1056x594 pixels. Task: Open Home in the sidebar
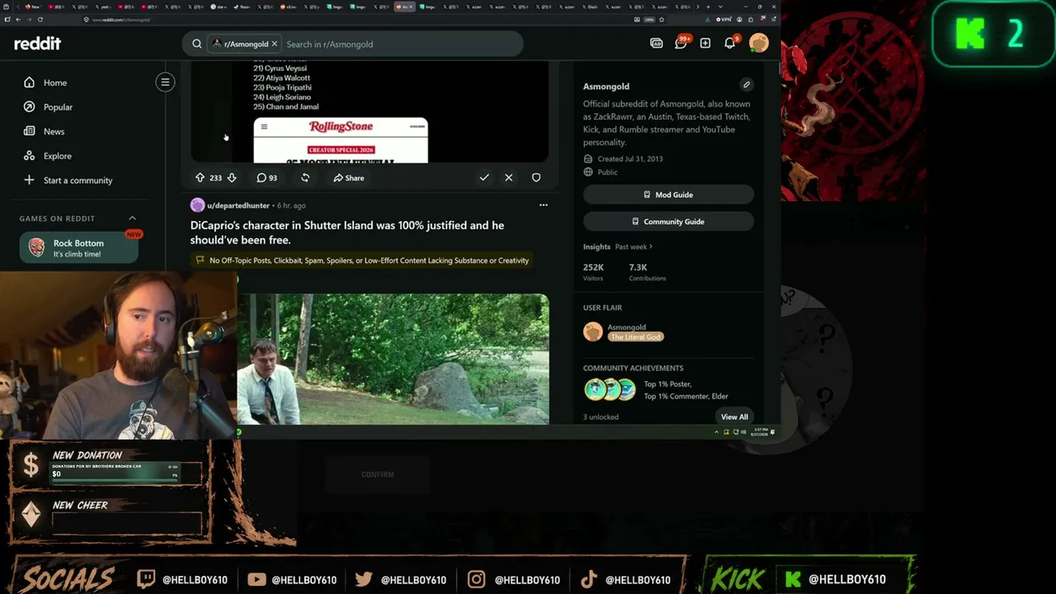55,82
